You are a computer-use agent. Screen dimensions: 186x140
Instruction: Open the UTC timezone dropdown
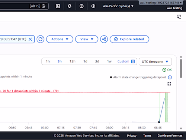(155, 62)
